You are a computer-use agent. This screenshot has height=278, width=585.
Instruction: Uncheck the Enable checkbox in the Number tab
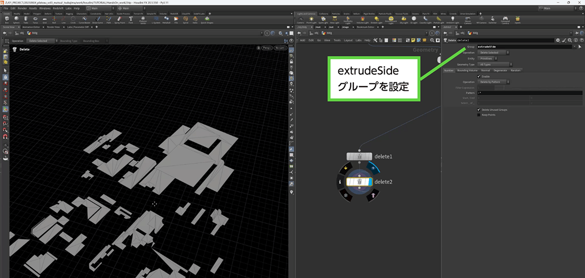pyautogui.click(x=478, y=76)
